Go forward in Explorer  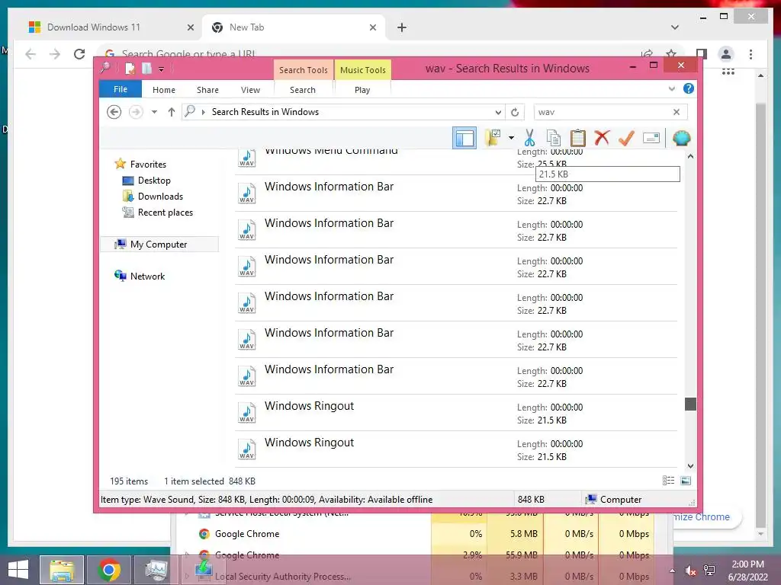tap(136, 112)
